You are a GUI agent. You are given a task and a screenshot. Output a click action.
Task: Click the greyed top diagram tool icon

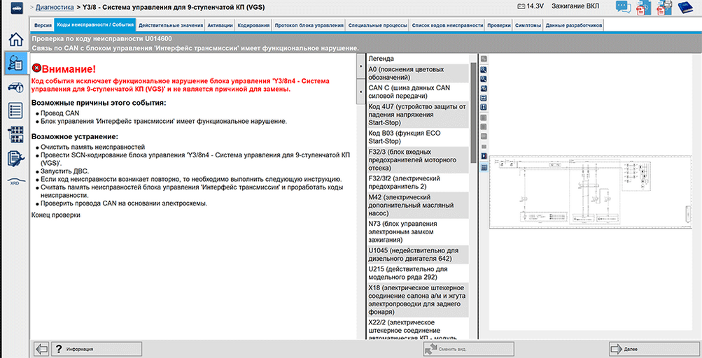pos(484,59)
